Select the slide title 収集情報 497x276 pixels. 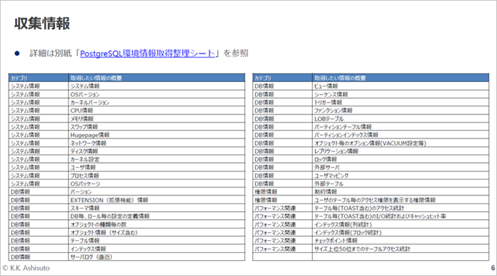(42, 24)
